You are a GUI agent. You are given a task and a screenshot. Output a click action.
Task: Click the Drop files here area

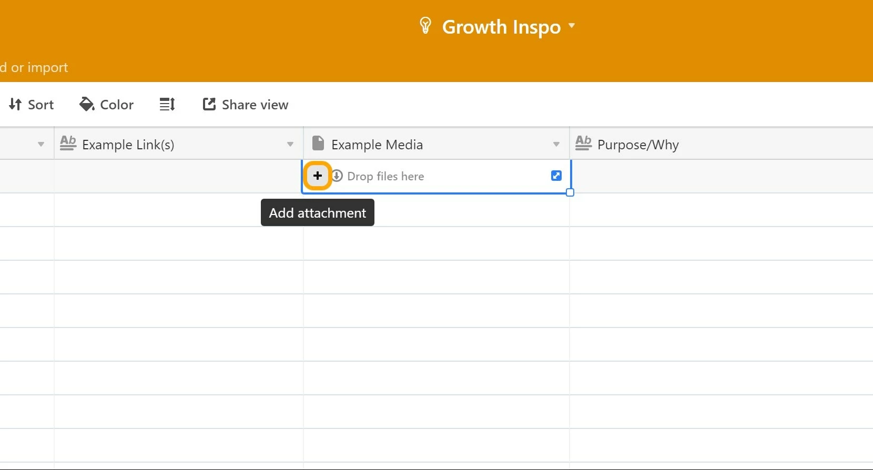pyautogui.click(x=385, y=176)
